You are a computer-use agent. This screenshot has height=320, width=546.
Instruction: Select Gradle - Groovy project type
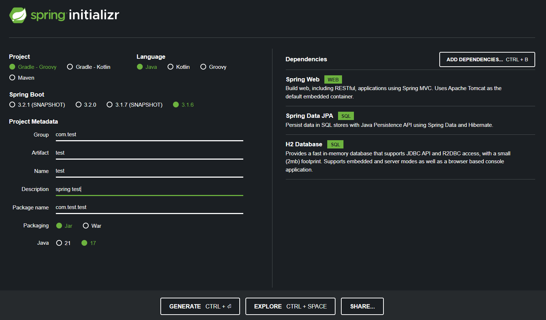click(x=33, y=67)
